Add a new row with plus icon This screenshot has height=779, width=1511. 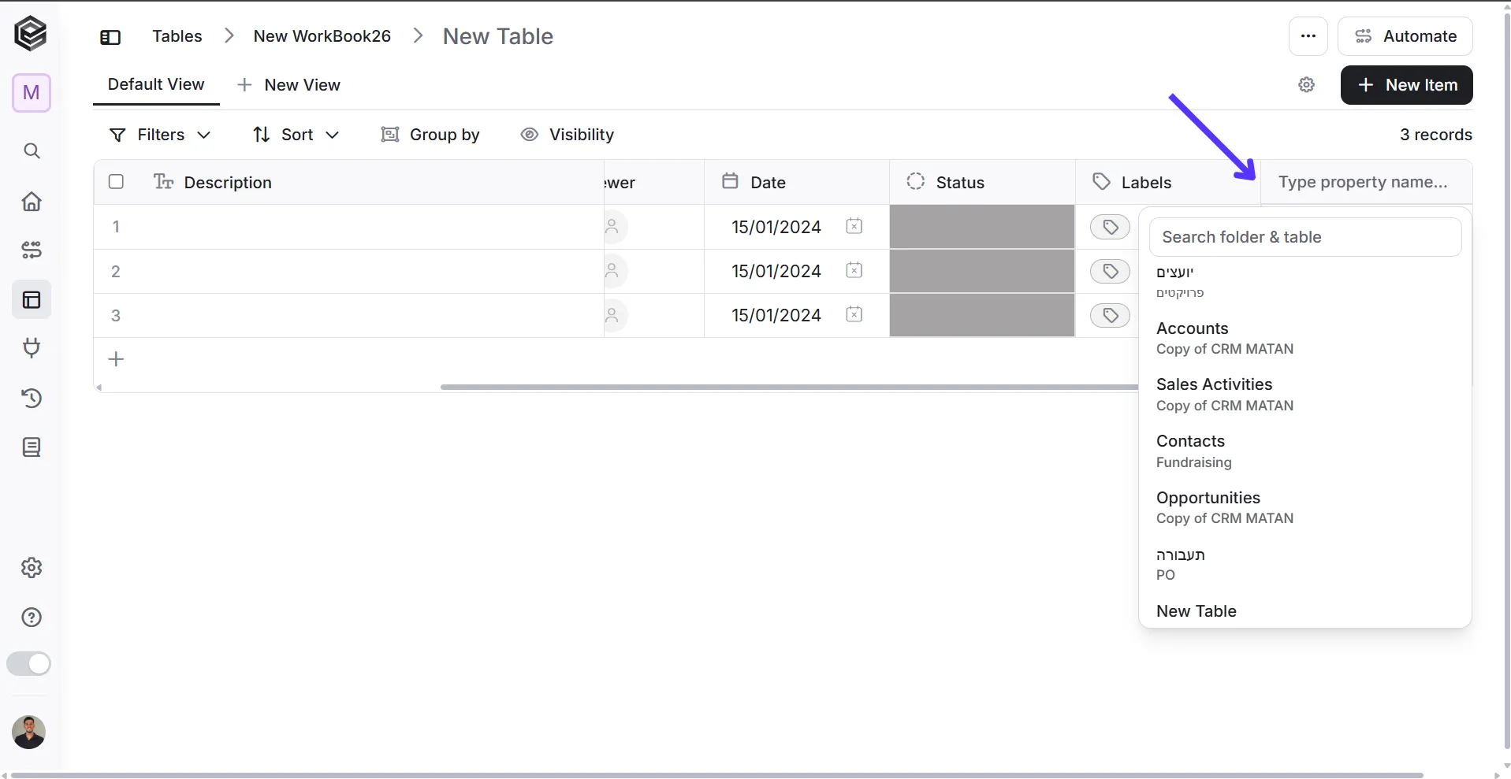[116, 359]
